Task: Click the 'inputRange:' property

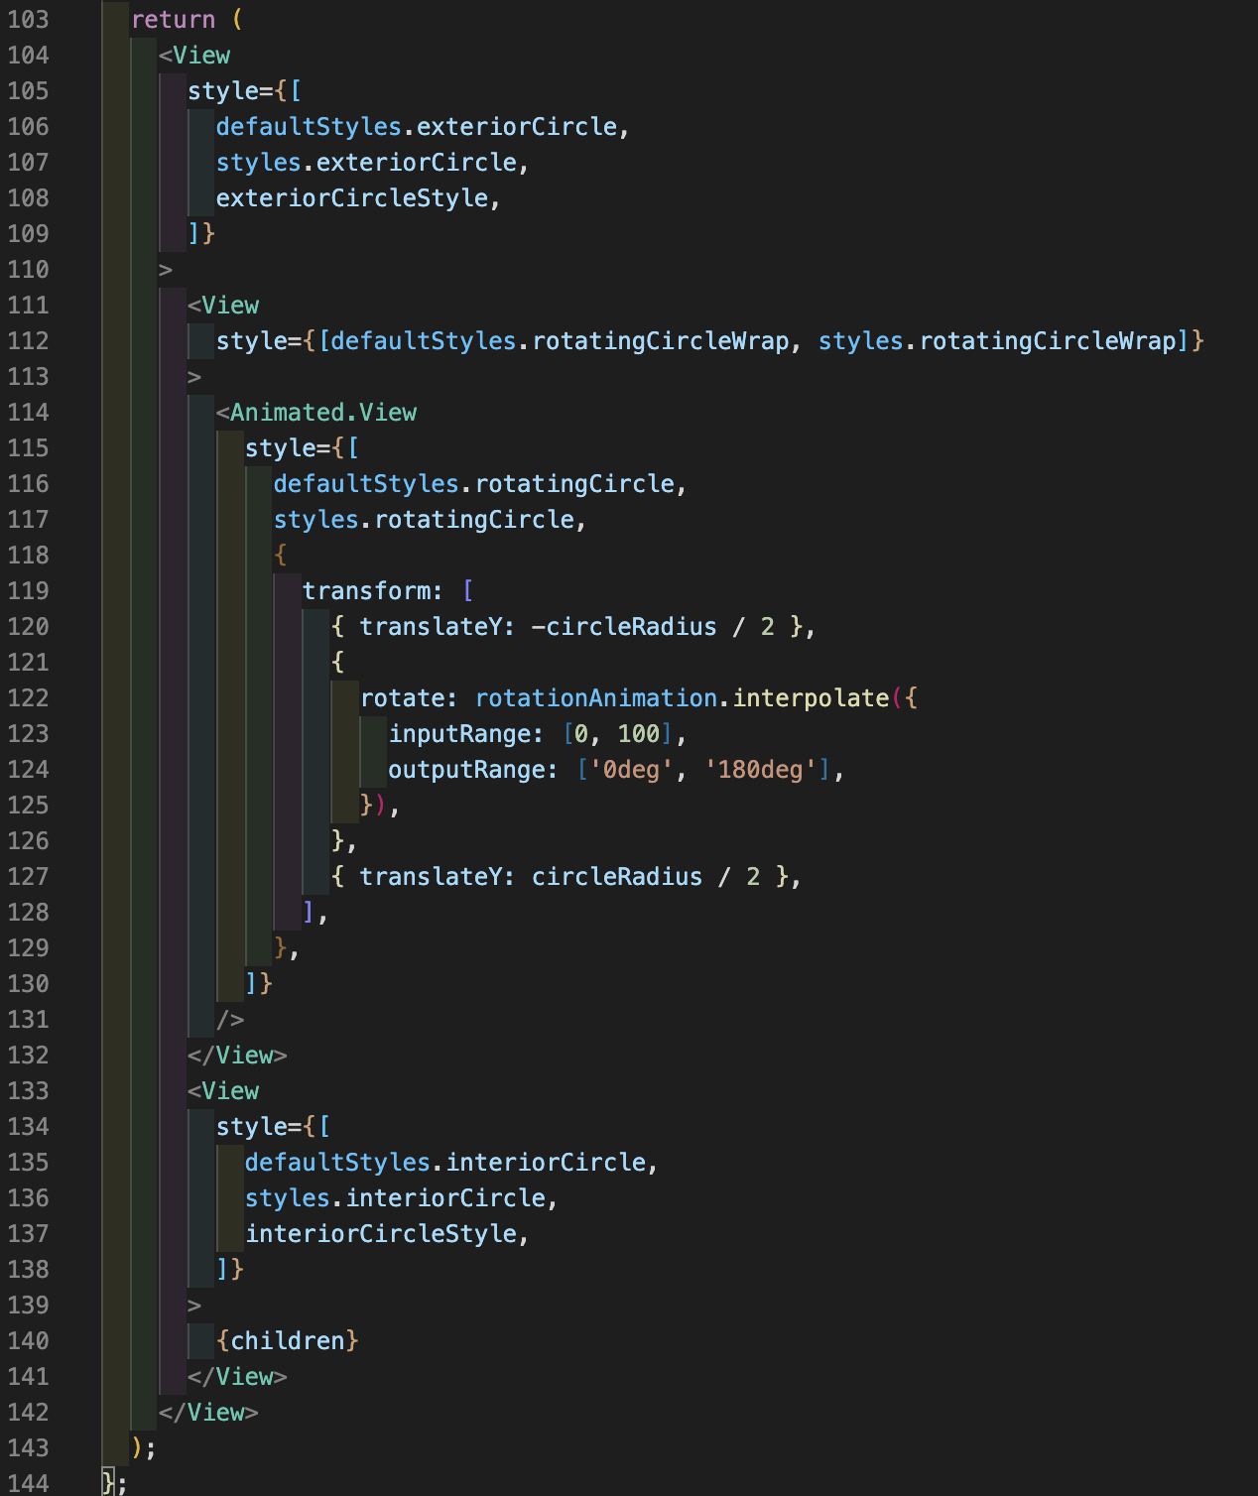Action: 466,733
